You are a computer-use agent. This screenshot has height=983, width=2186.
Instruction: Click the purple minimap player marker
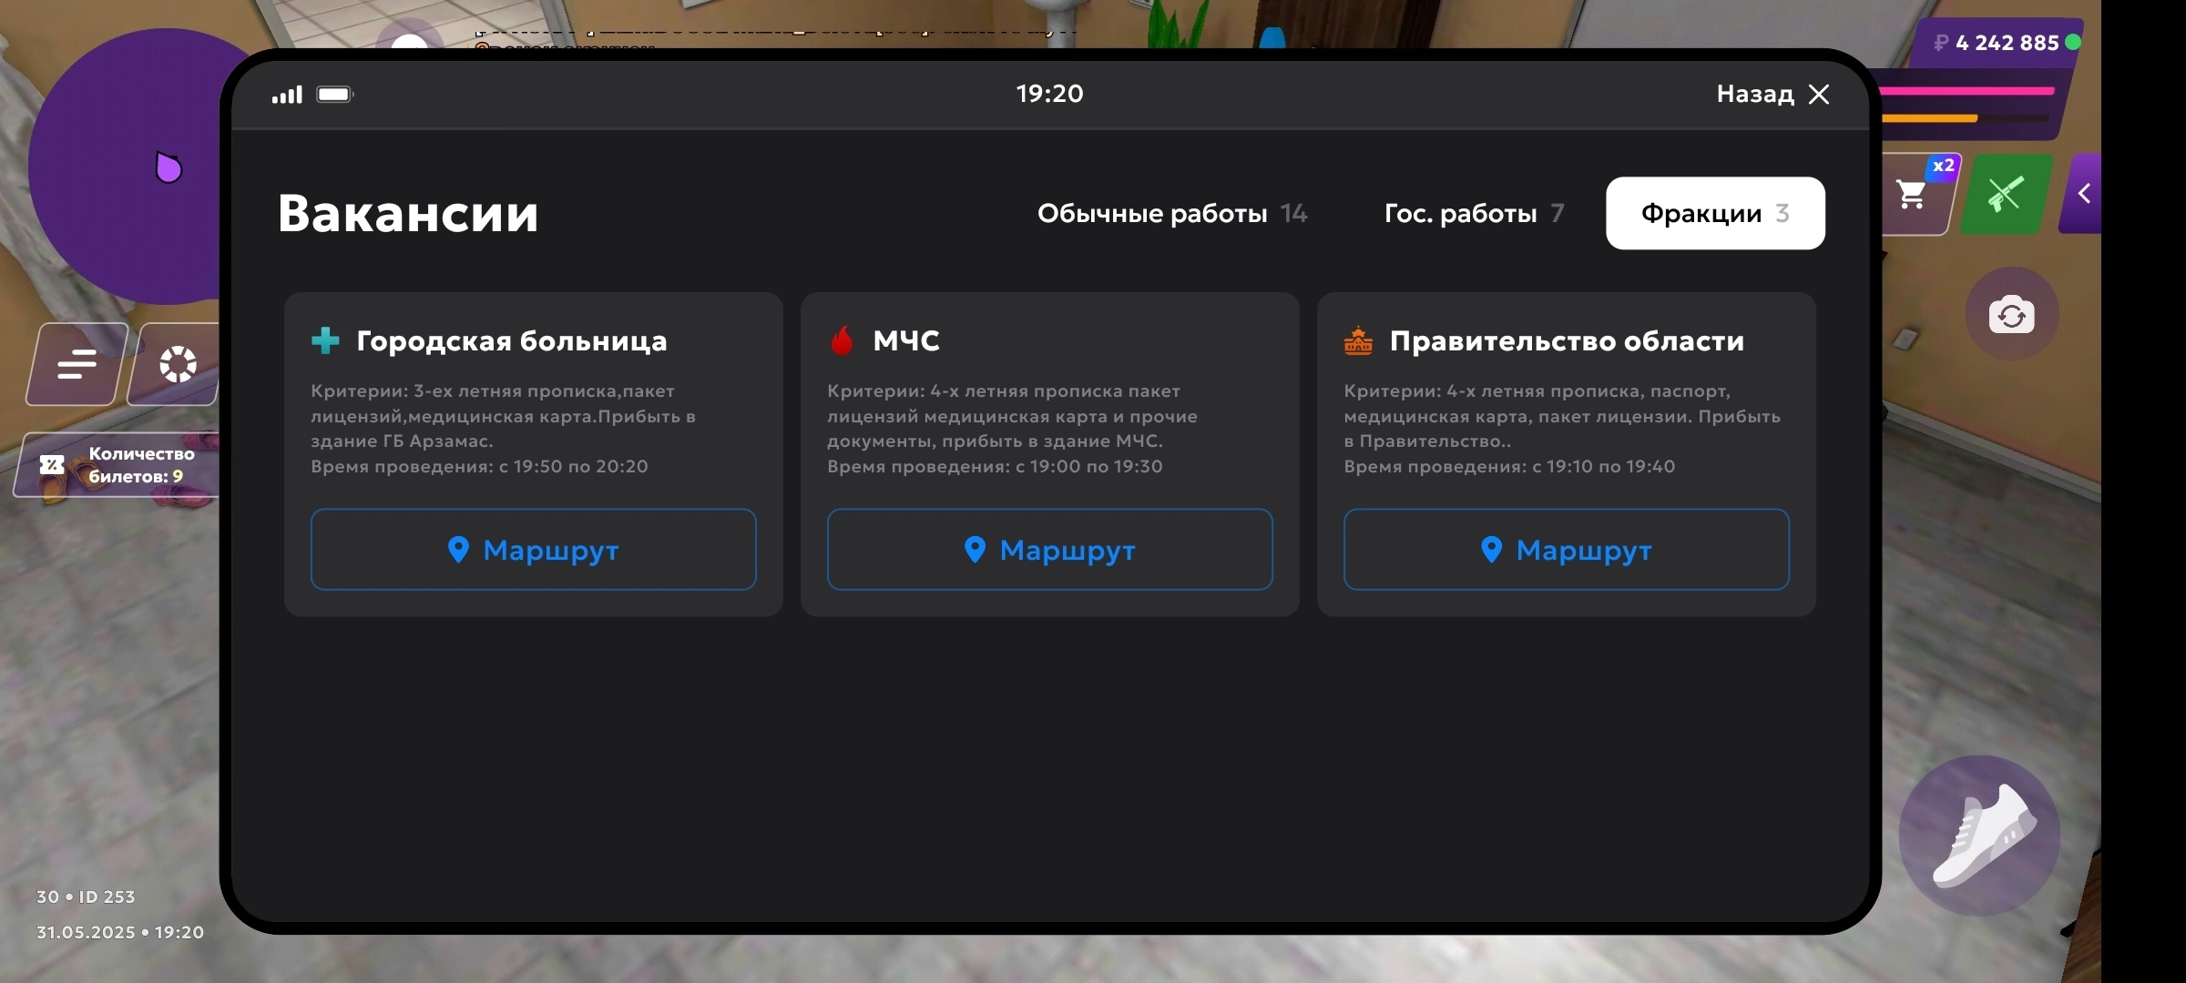click(169, 167)
